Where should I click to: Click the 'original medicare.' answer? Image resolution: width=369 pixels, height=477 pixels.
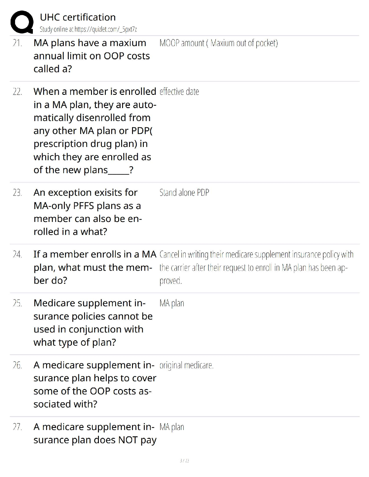click(186, 365)
